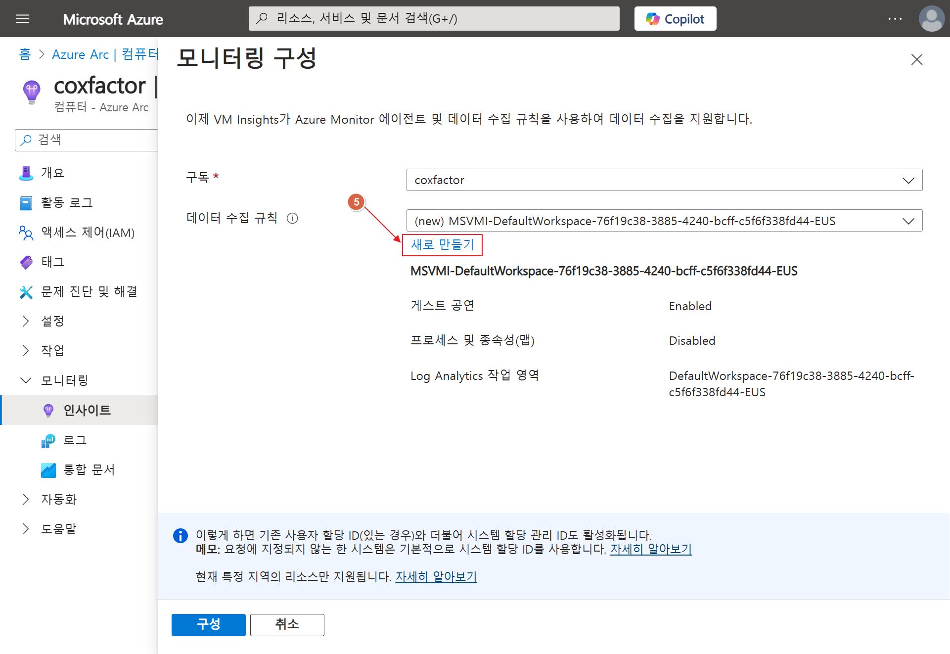The height and width of the screenshot is (654, 950).
Task: Click the info icon next to 데이터 수집 규칙
Action: pyautogui.click(x=292, y=218)
